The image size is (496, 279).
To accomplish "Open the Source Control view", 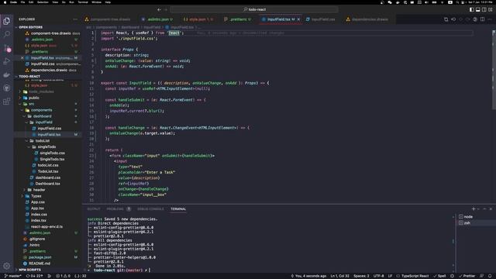I will coord(7,48).
